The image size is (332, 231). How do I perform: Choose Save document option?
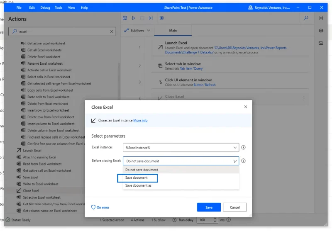click(x=181, y=178)
